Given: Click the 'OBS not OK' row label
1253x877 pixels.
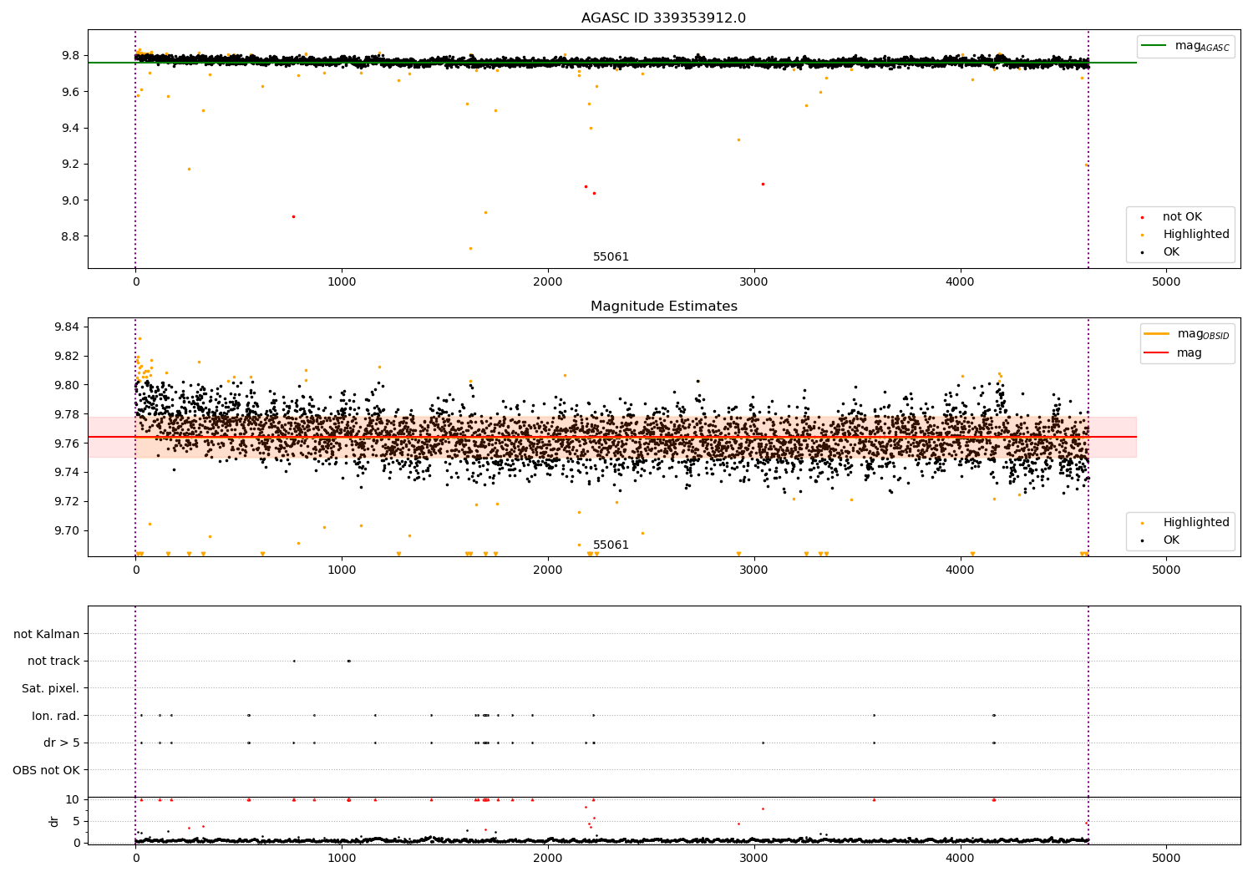Looking at the screenshot, I should (46, 770).
